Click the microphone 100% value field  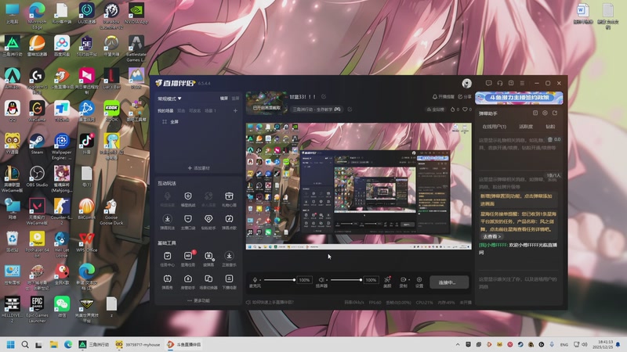pos(304,280)
